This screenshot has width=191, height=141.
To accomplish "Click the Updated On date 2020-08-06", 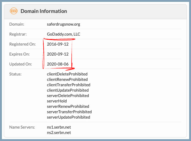I will point(58,64).
